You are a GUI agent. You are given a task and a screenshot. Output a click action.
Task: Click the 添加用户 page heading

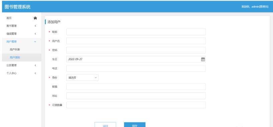click(54, 22)
